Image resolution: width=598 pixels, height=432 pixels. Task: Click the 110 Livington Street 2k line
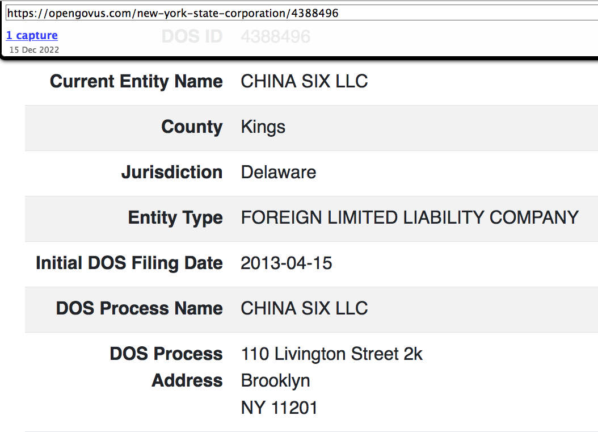pos(332,354)
